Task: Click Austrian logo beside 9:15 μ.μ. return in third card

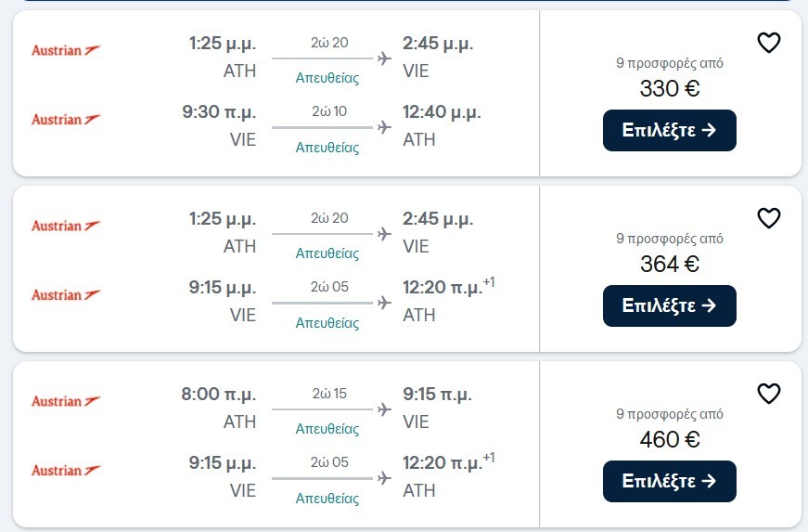Action: point(66,470)
